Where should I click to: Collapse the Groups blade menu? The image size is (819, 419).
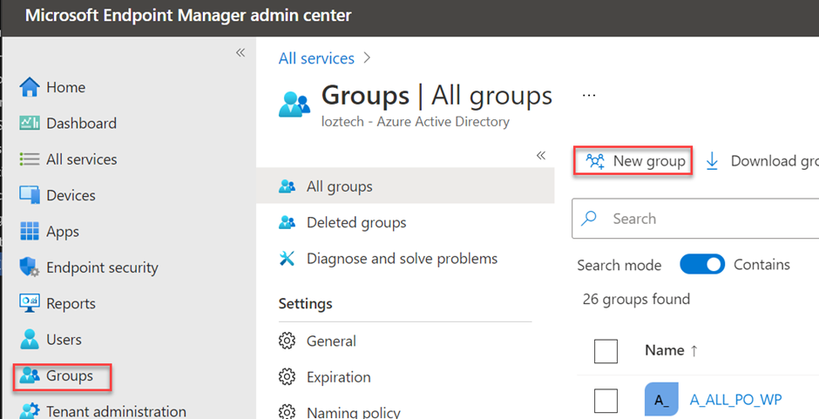click(x=541, y=155)
